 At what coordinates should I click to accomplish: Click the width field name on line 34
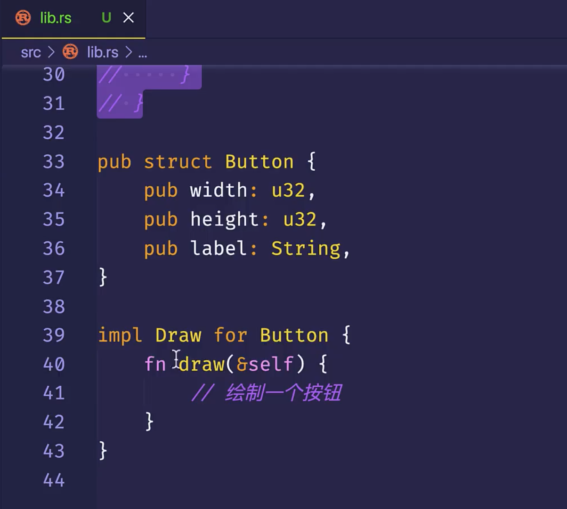pyautogui.click(x=219, y=191)
